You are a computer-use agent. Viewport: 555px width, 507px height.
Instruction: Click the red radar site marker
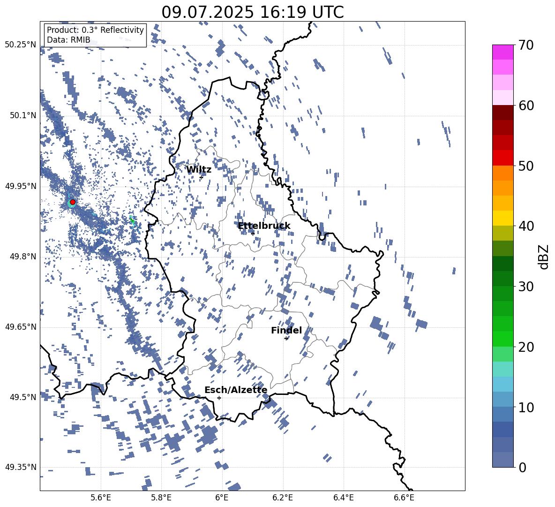(x=73, y=202)
